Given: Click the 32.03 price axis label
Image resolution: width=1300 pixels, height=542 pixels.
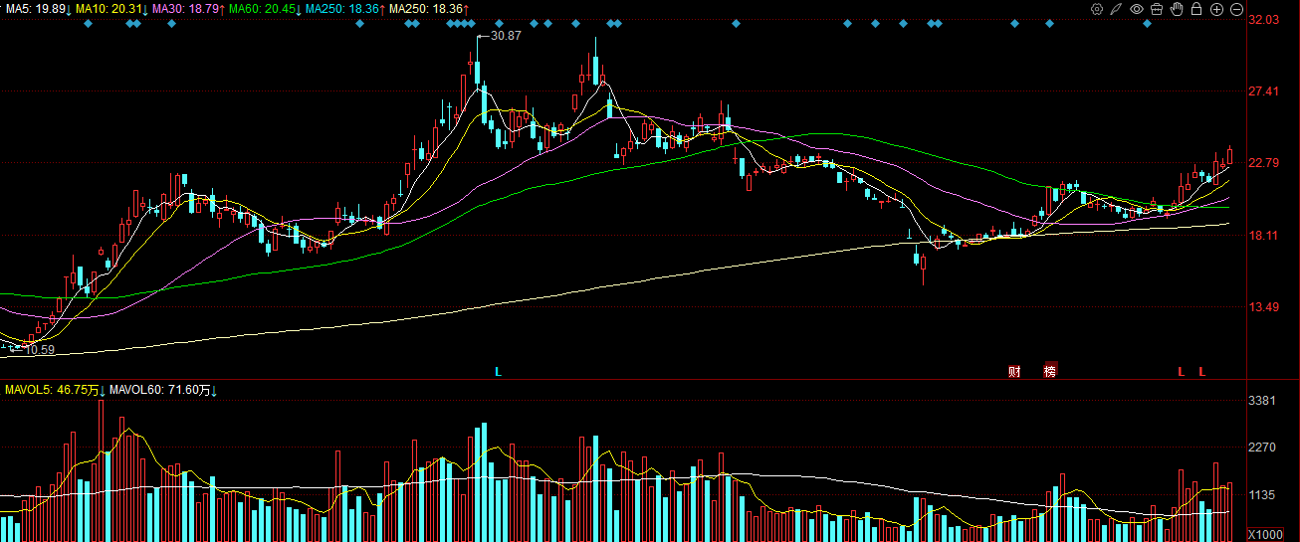Looking at the screenshot, I should (x=1262, y=20).
